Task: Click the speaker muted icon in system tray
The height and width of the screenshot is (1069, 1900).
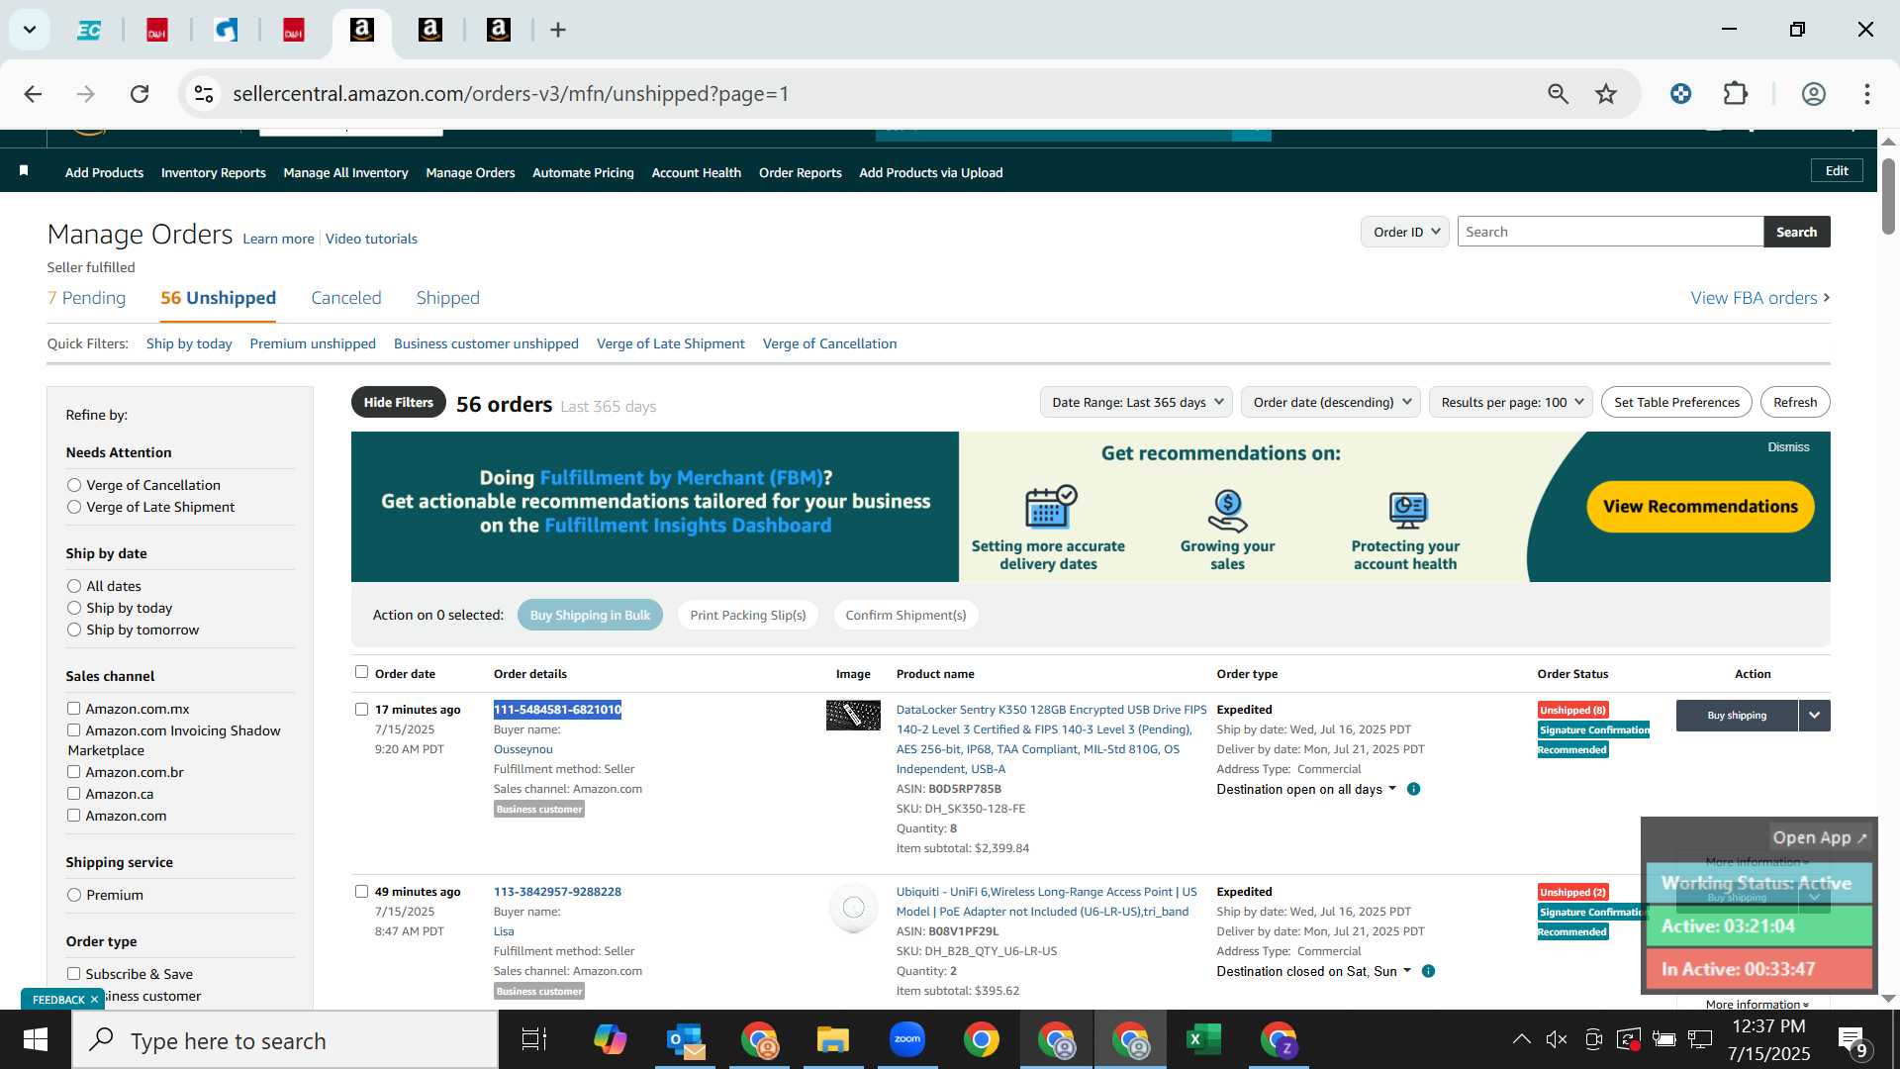Action: click(1557, 1039)
